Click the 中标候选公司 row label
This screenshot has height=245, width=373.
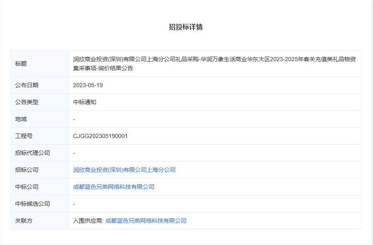pyautogui.click(x=33, y=204)
